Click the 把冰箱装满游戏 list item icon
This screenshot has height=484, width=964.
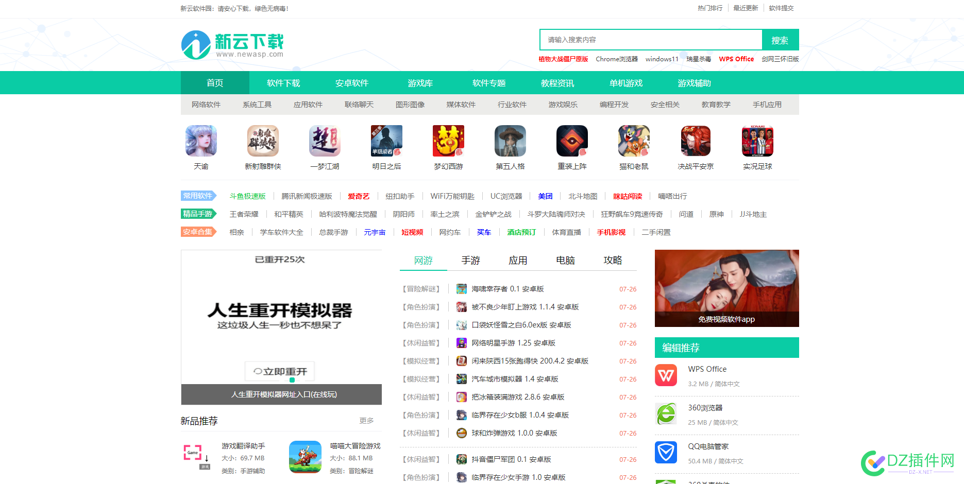pos(462,397)
